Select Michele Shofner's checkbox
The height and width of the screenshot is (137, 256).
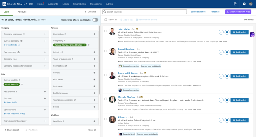(106, 99)
